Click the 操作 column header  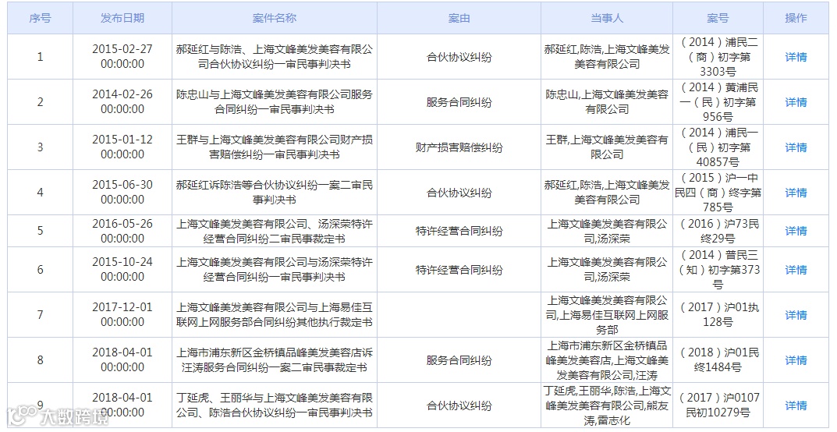[x=796, y=18]
